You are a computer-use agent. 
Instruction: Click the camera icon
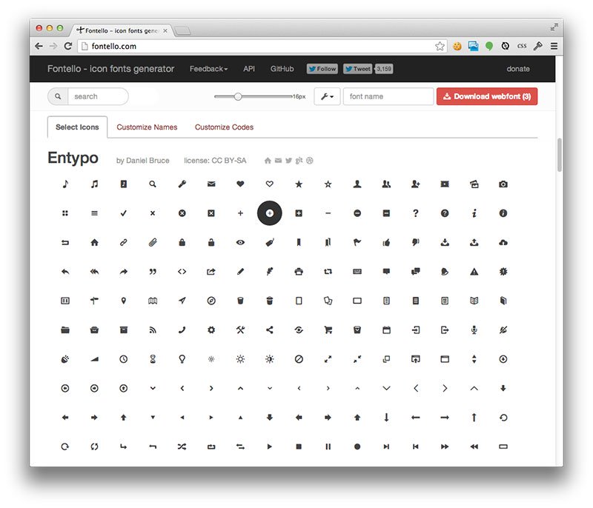tap(503, 184)
